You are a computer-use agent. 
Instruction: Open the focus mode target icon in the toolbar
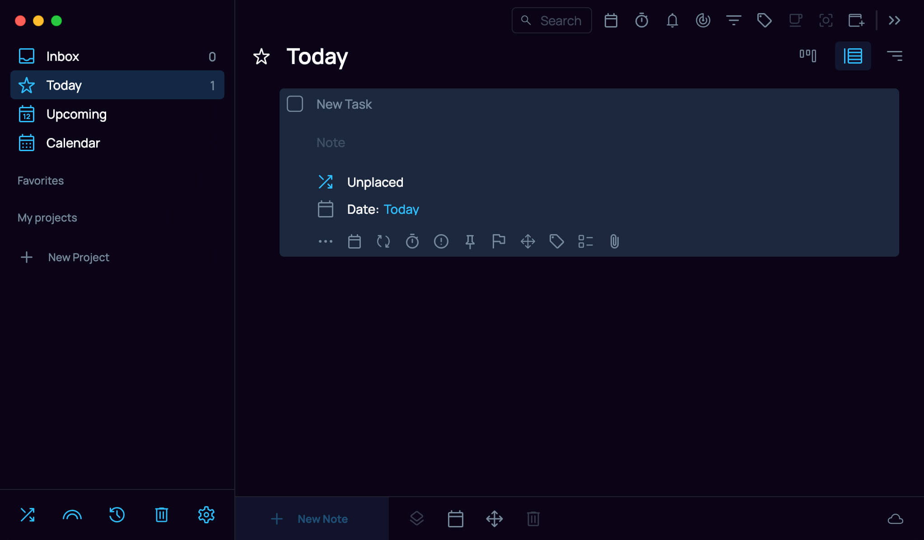coord(825,20)
